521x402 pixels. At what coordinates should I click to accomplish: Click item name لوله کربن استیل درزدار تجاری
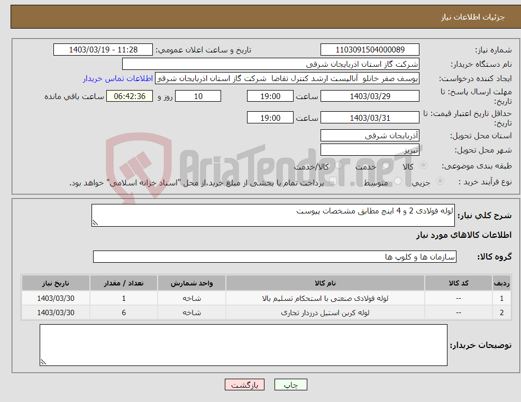point(325,313)
